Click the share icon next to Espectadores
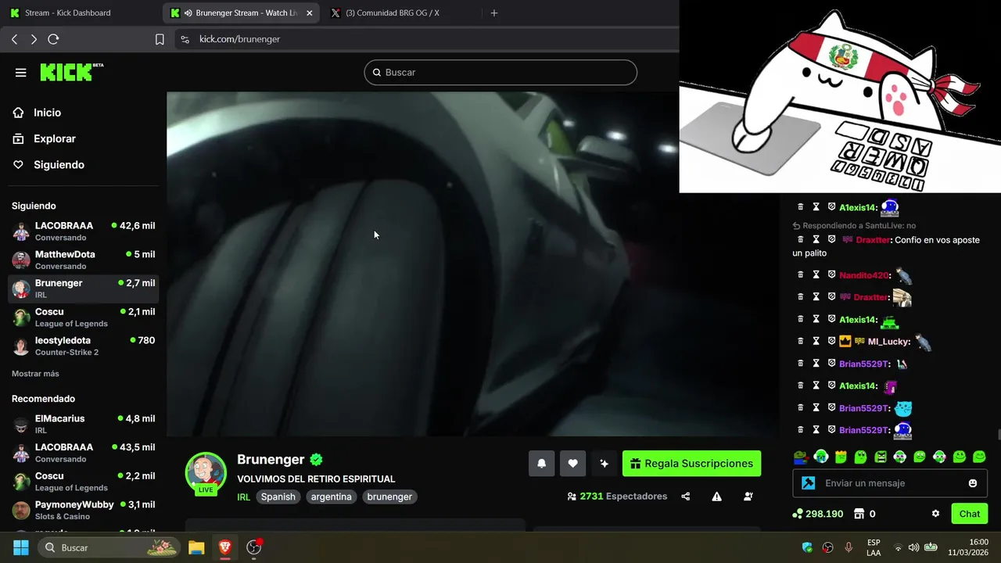1001x563 pixels. point(686,497)
